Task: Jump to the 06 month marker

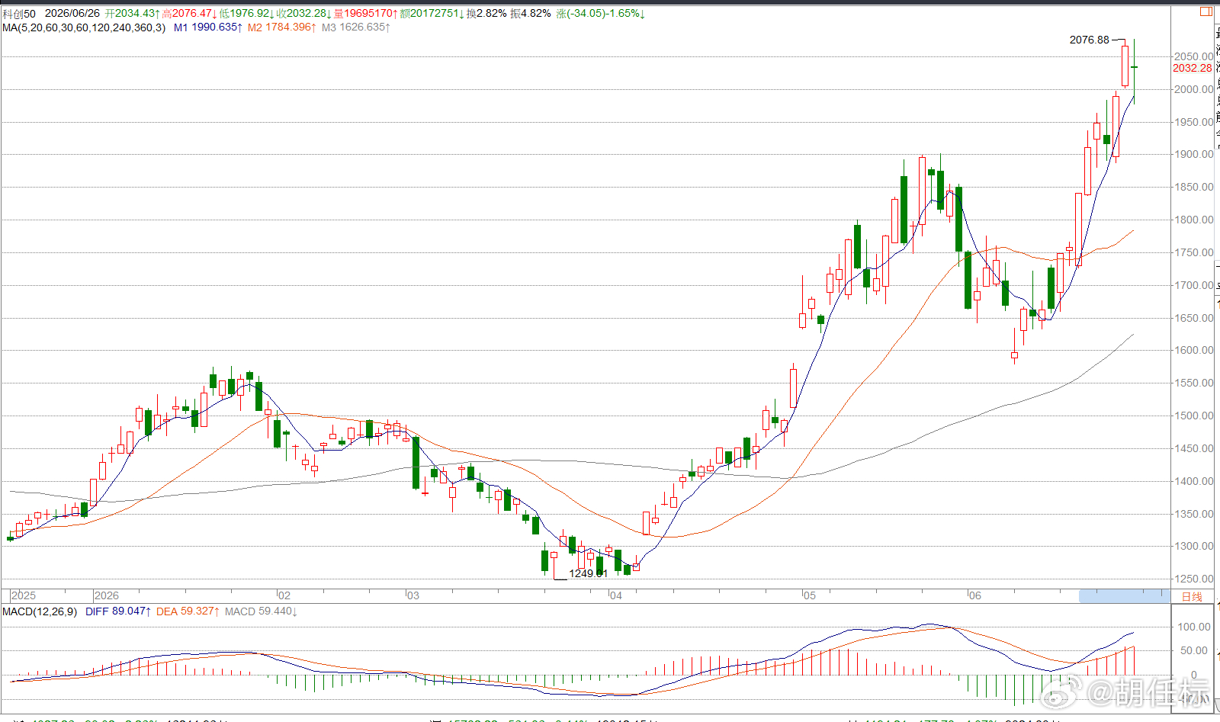Action: pos(975,595)
